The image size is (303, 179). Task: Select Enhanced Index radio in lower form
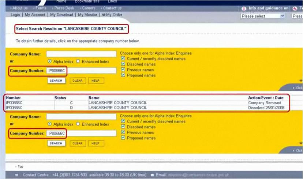point(78,124)
